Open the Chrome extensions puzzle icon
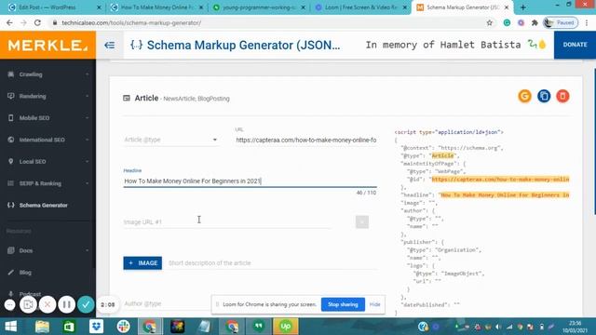The height and width of the screenshot is (335, 596). coord(535,22)
